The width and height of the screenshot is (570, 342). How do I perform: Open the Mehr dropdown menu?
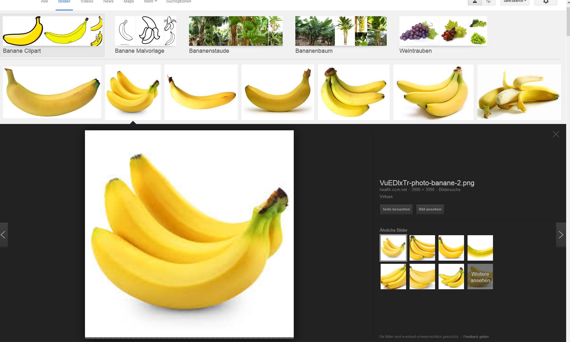(x=150, y=2)
